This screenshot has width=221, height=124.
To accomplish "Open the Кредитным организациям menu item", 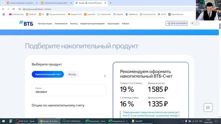I will pyautogui.click(x=93, y=24).
